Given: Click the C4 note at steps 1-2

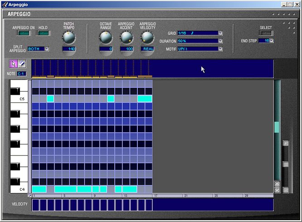Looking at the screenshot, I should [39, 189].
